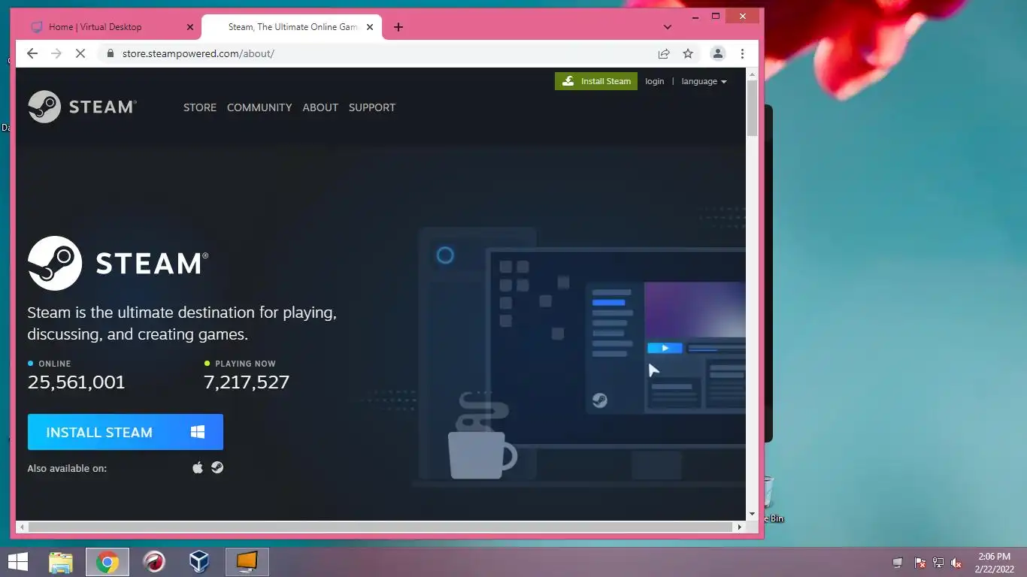Open the COMMUNITY menu
This screenshot has width=1027, height=577.
259,107
